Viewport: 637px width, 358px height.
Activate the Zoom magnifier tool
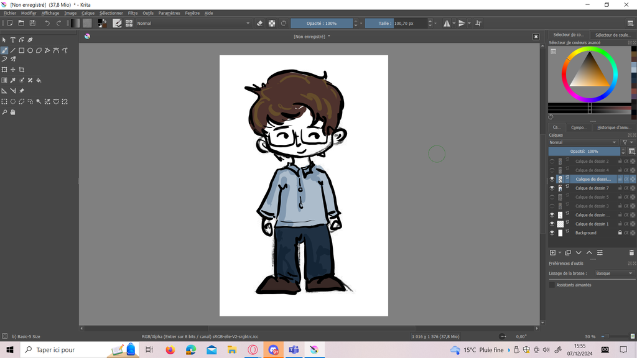(x=4, y=112)
